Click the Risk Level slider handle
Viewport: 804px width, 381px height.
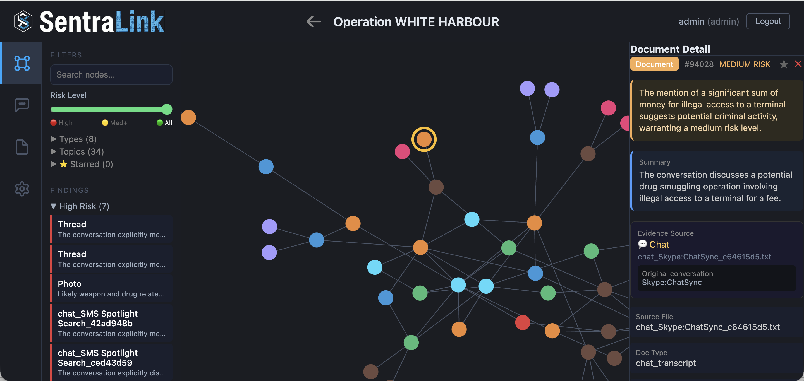coord(167,109)
